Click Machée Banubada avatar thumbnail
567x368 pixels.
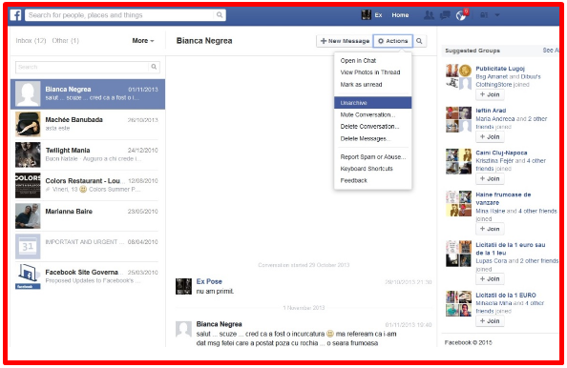click(x=28, y=124)
